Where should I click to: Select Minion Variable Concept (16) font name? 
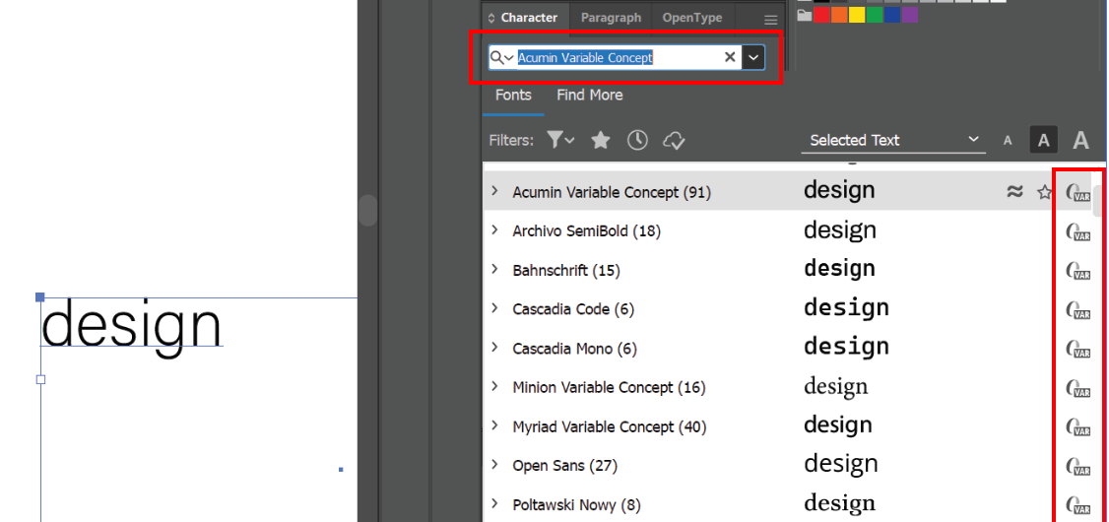[x=609, y=388]
